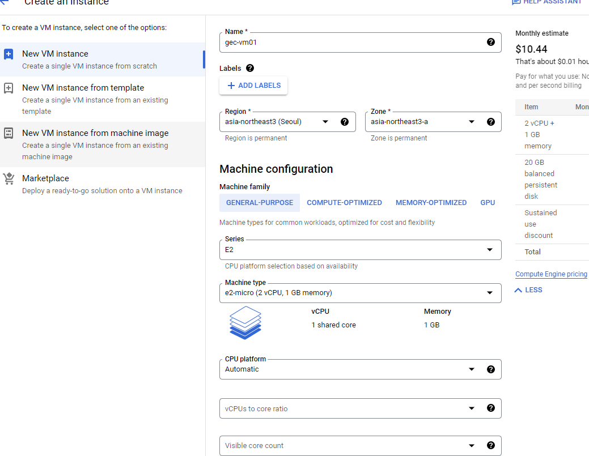Click the Help Assistant button text
Viewport: 589px width, 456px height.
552,2
